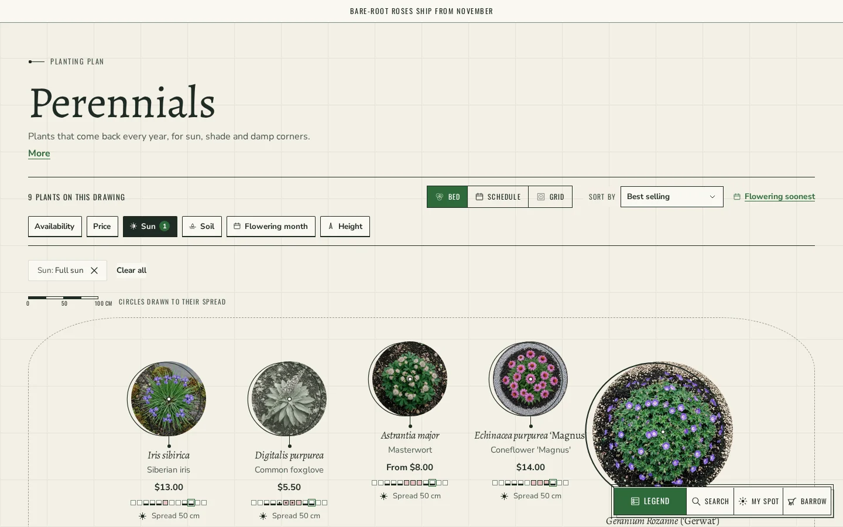Select the Echinacea purpurea plant photo
The width and height of the screenshot is (843, 527).
(530, 379)
